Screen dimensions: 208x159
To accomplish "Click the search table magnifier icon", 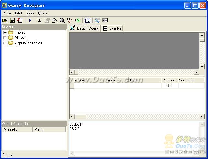I will [x=97, y=20].
